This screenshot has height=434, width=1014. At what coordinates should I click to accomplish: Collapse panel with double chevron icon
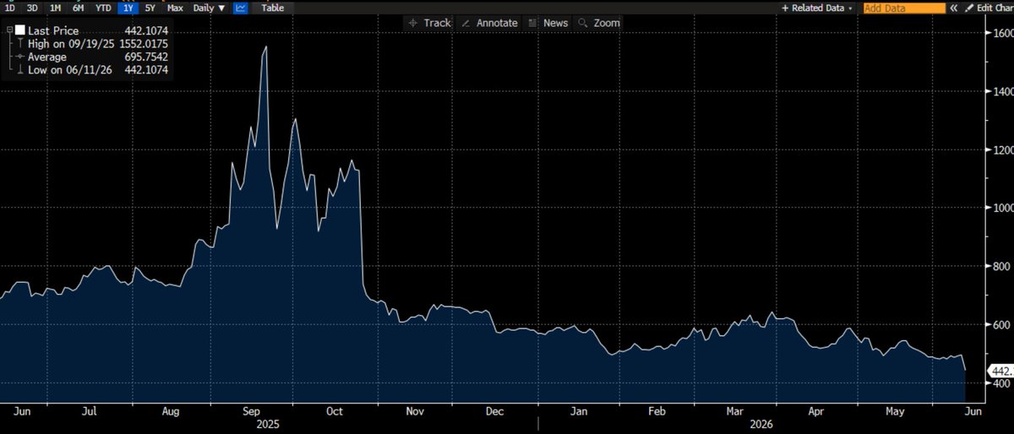[955, 8]
